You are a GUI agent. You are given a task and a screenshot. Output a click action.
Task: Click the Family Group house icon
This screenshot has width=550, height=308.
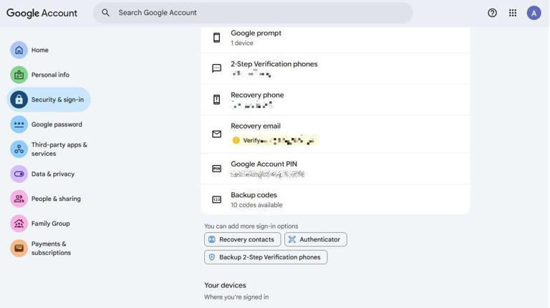19,224
